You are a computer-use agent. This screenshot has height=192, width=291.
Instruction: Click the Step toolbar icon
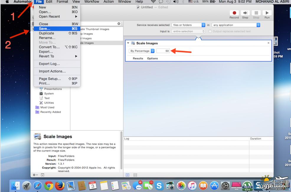(245, 13)
